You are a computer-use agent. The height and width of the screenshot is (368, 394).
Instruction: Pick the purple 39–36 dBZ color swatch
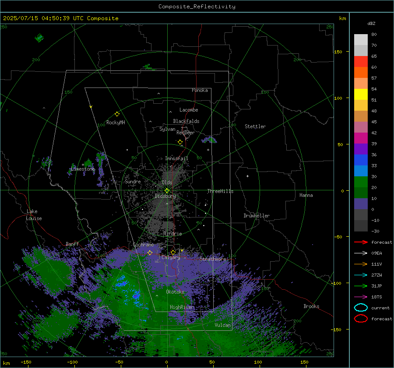pos(361,149)
